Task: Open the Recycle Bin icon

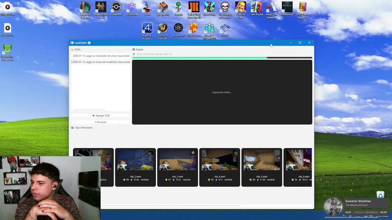Action: (380, 195)
